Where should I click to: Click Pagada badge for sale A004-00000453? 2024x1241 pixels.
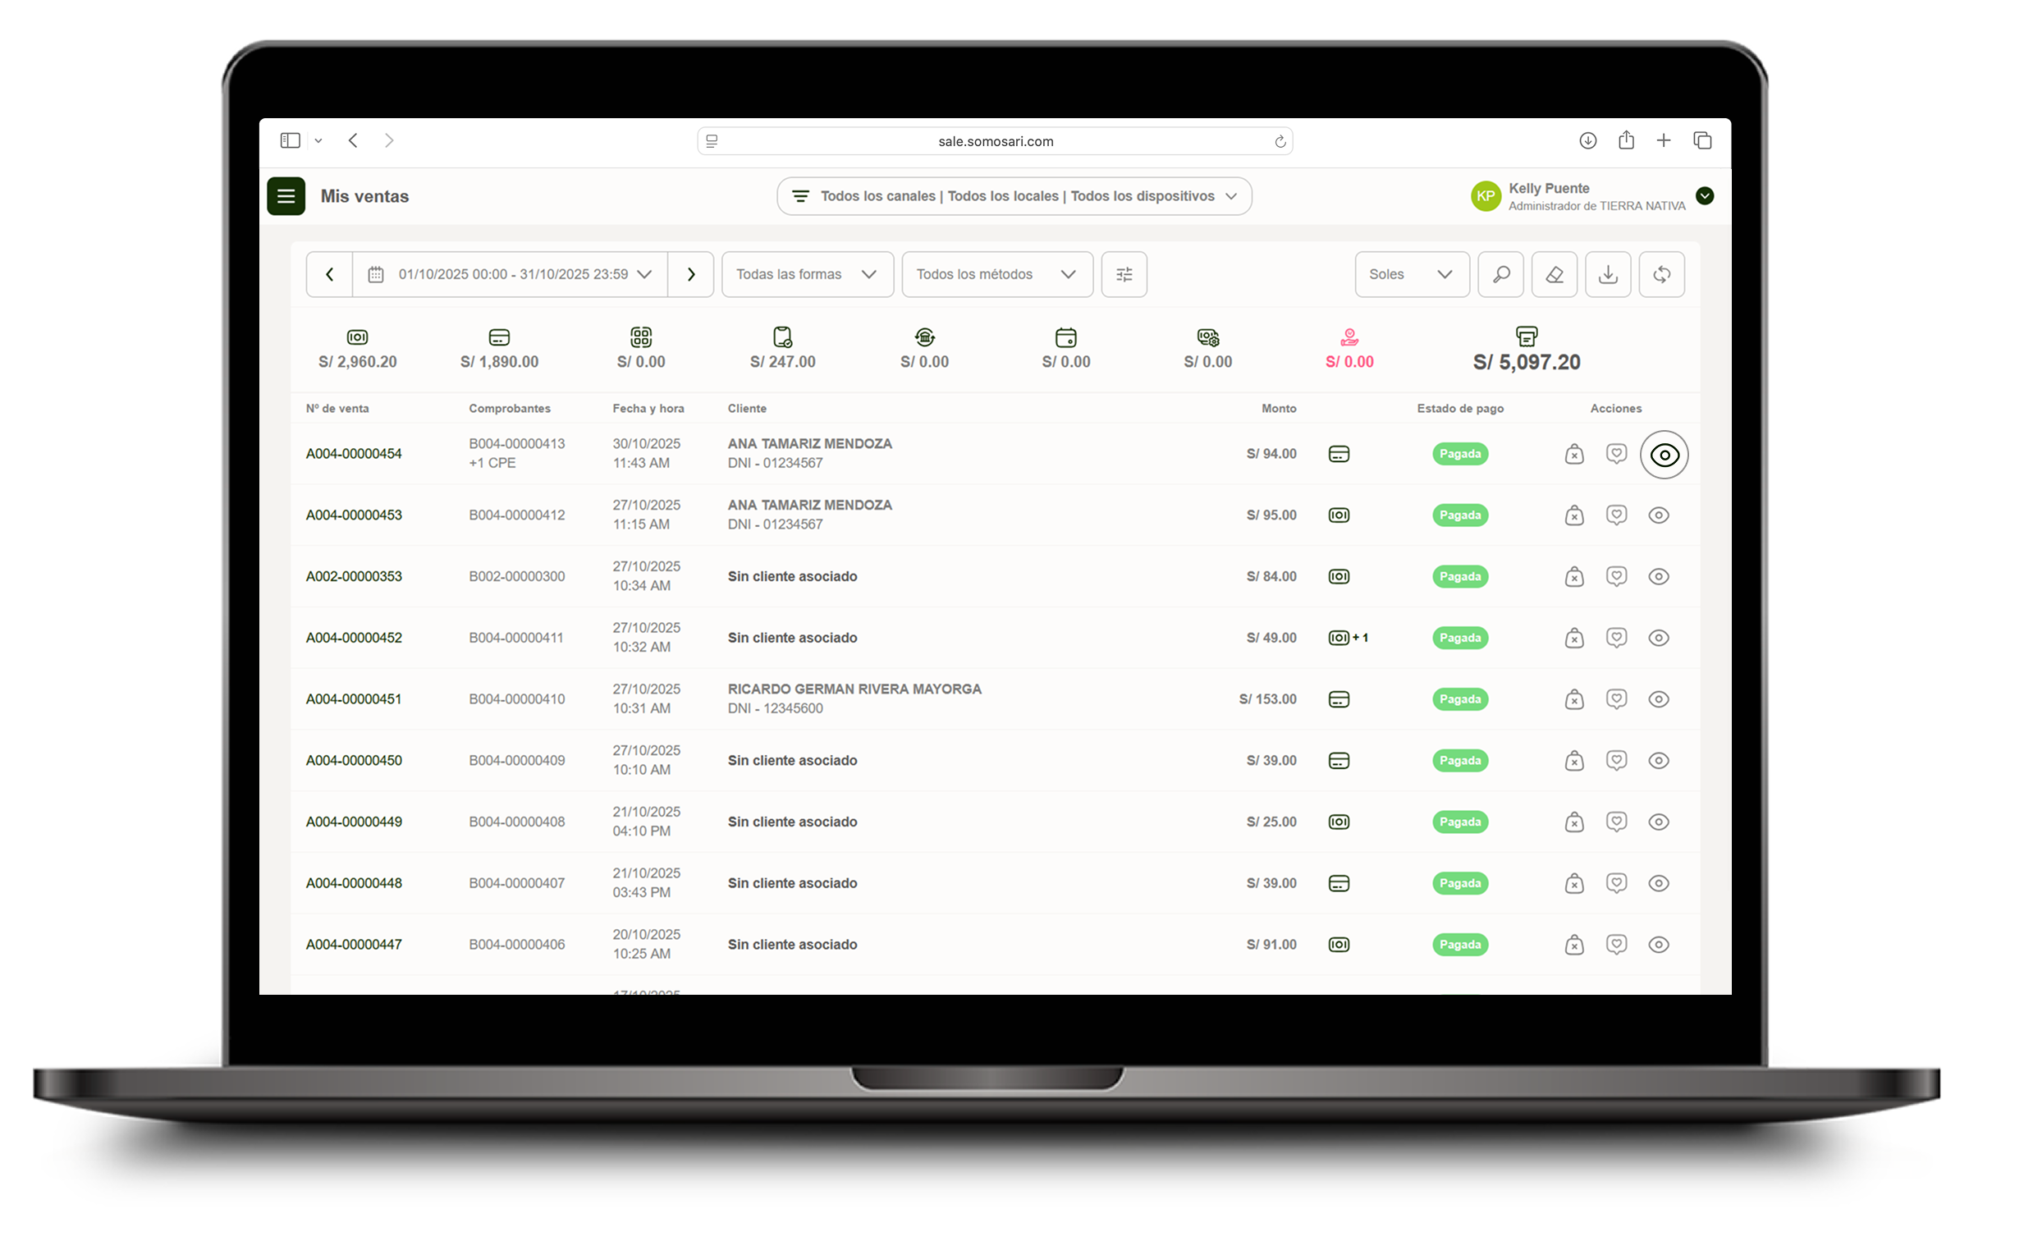(1459, 515)
